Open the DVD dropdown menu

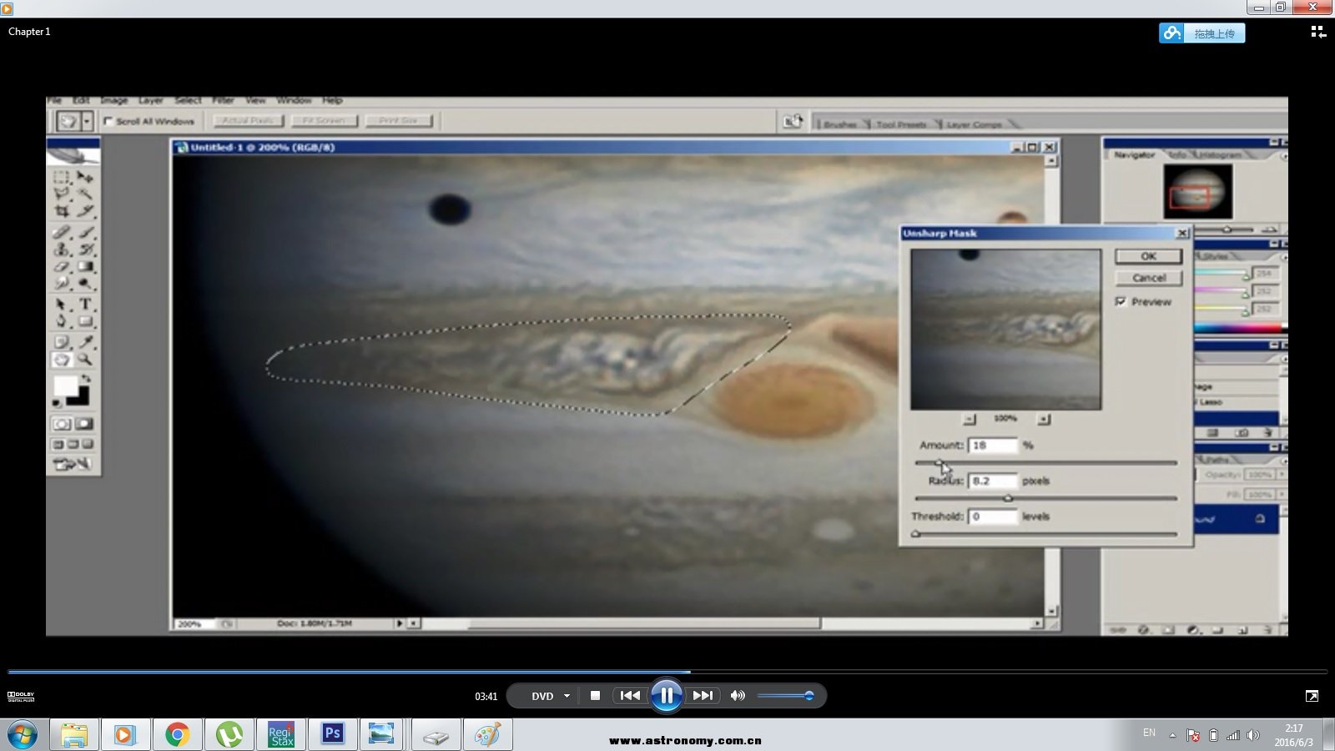[x=567, y=696]
